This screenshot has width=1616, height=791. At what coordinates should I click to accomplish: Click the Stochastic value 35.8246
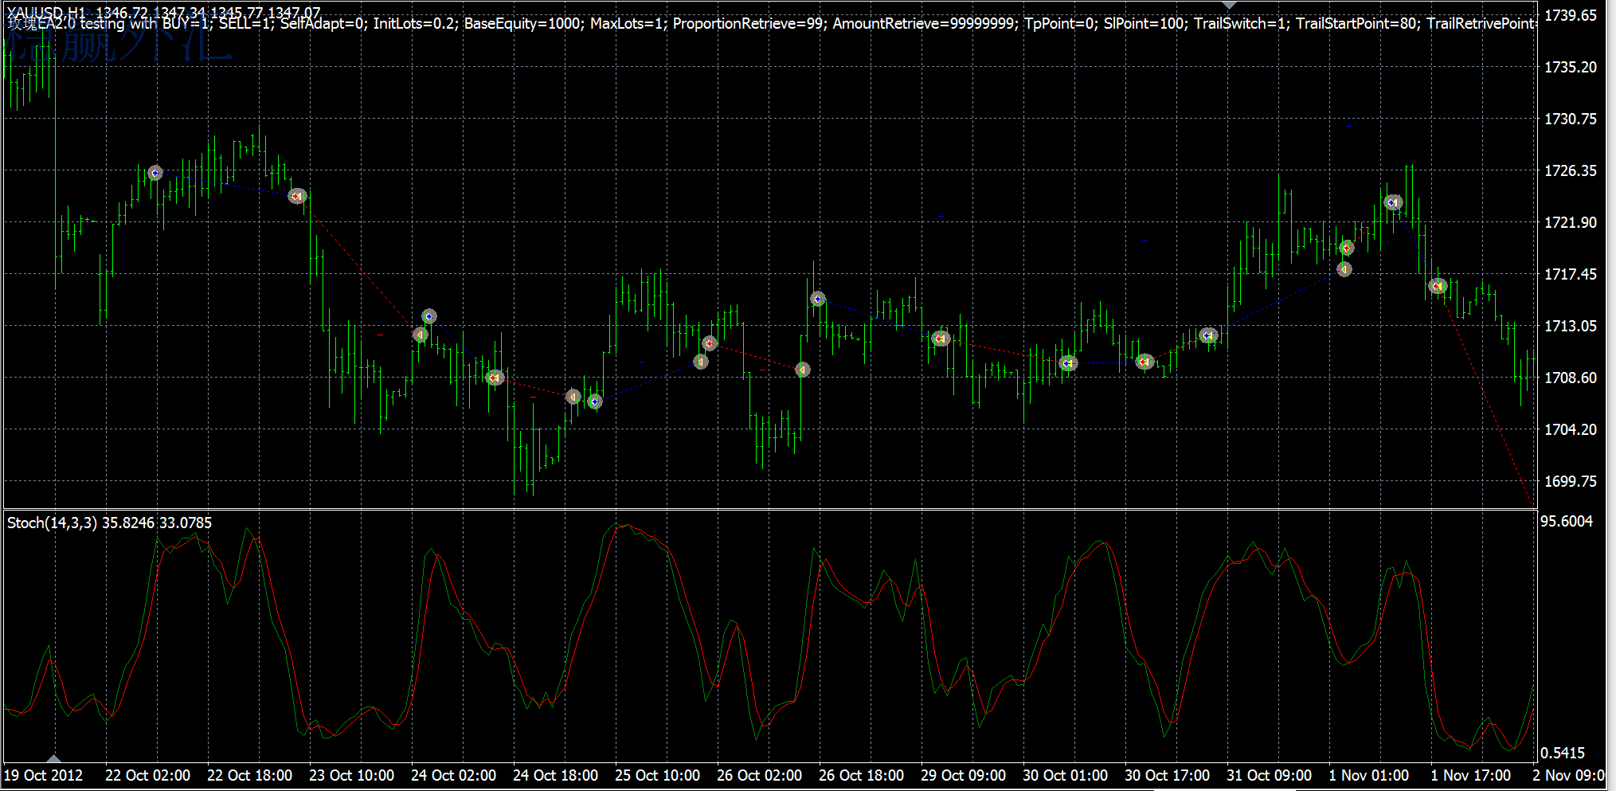click(128, 523)
